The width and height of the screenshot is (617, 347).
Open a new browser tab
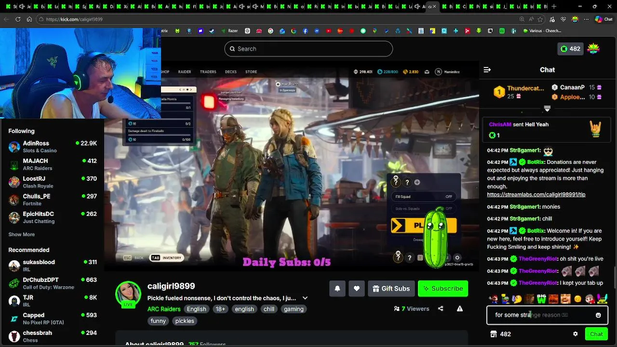point(554,7)
